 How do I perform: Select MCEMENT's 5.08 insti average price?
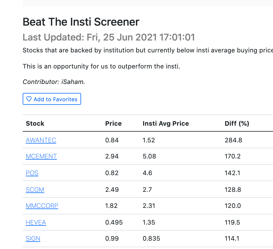(149, 156)
